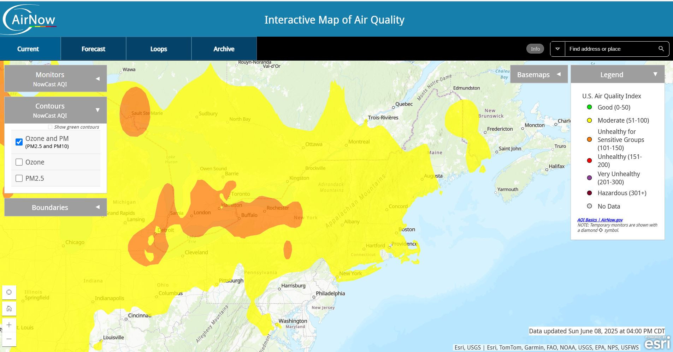Click purple Very Unhealthy legend swatch

tap(589, 178)
